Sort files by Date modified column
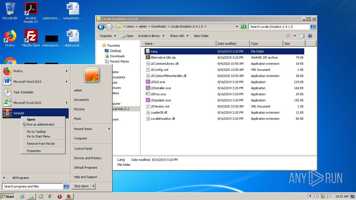The height and width of the screenshot is (200, 356). pyautogui.click(x=233, y=44)
